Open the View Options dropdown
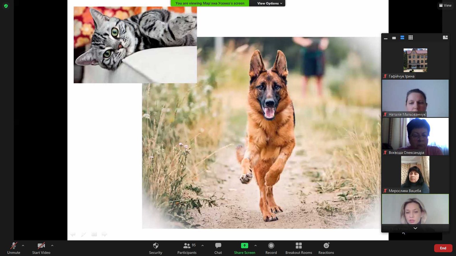This screenshot has width=456, height=256. [269, 3]
